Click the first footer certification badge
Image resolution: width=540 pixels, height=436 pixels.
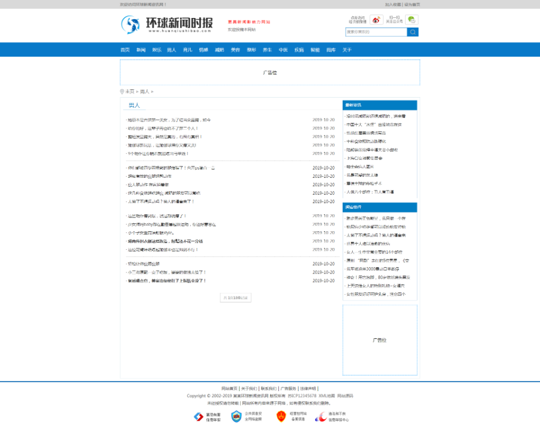pyautogui.click(x=199, y=416)
